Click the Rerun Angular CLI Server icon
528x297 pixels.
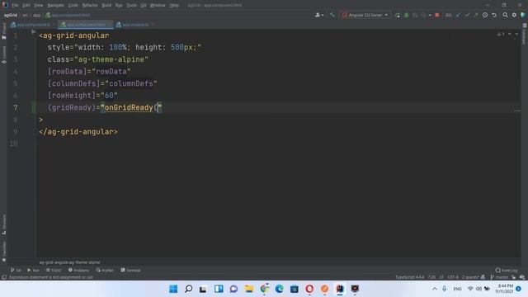pos(398,15)
